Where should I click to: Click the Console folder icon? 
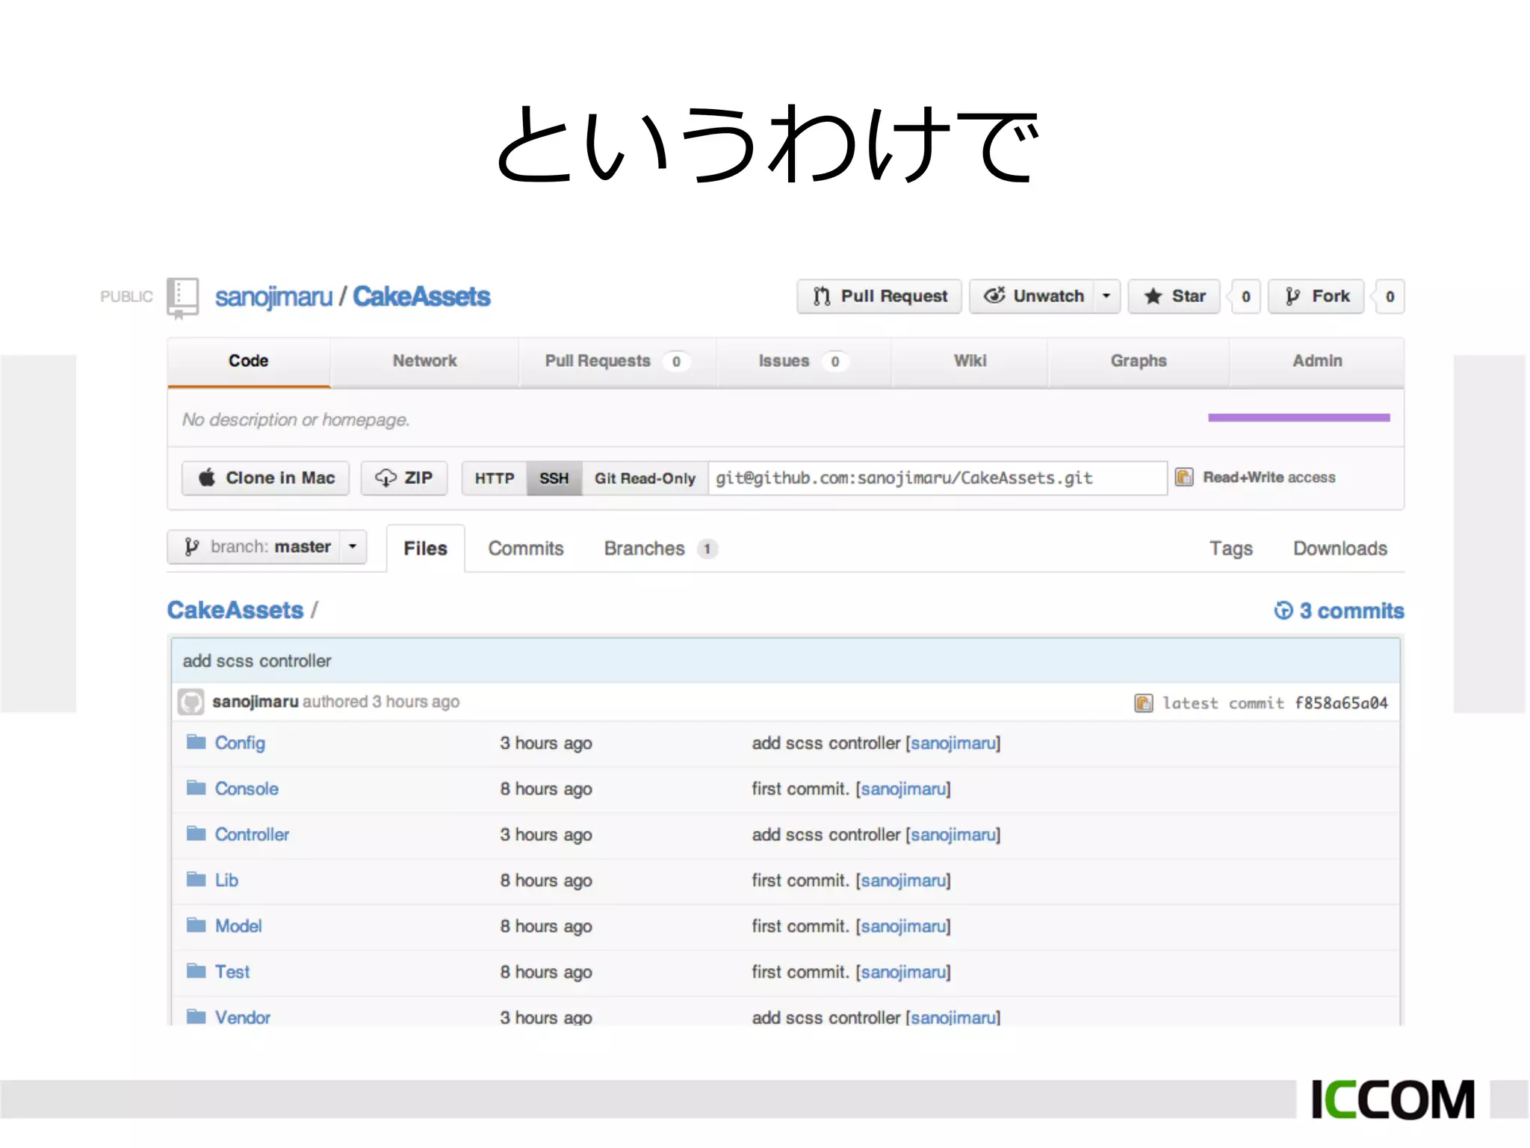tap(196, 788)
